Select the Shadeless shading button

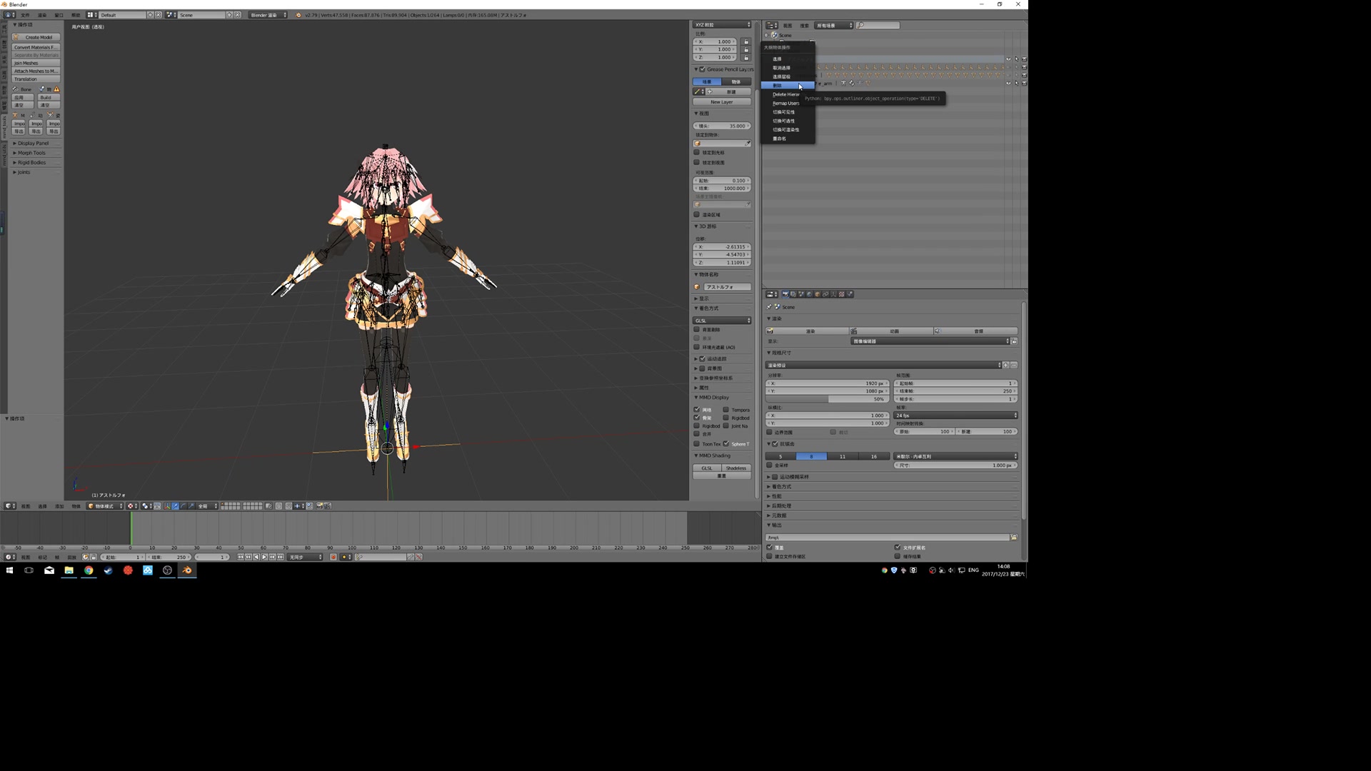tap(736, 468)
